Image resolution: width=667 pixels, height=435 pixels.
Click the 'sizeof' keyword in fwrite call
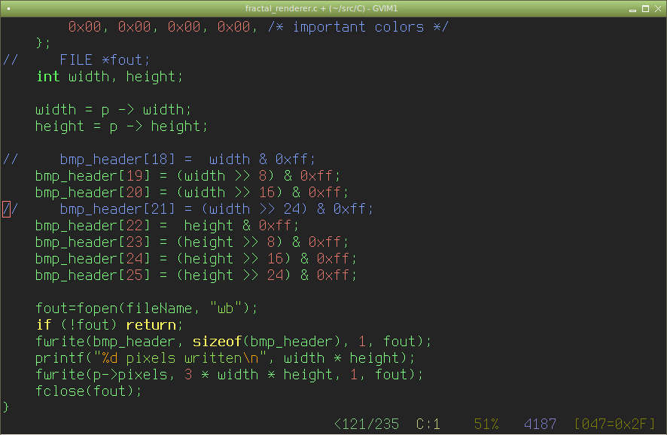coord(217,342)
